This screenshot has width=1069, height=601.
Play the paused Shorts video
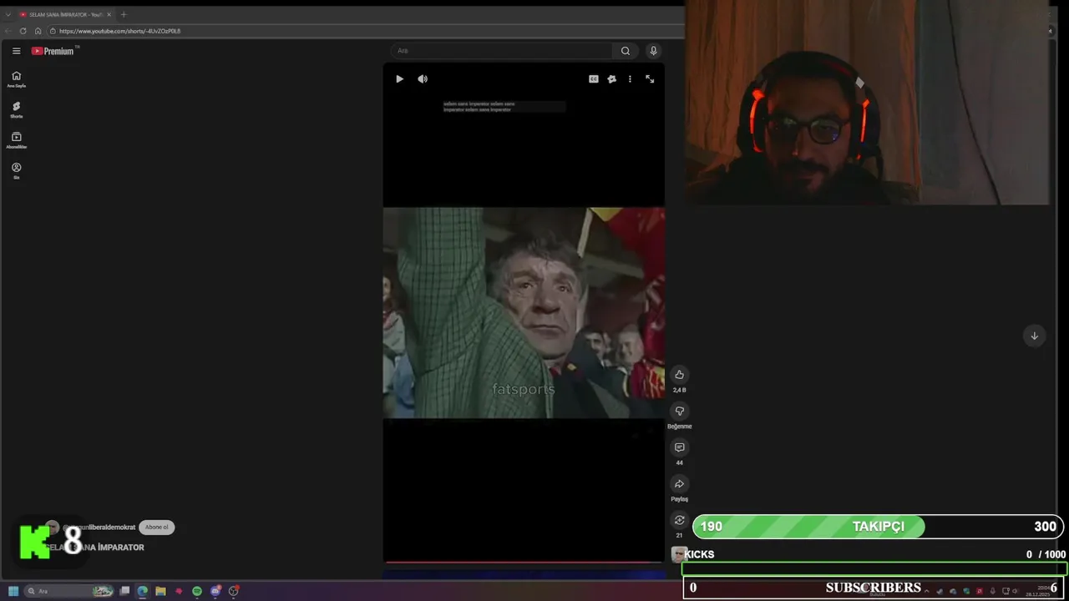pos(399,78)
